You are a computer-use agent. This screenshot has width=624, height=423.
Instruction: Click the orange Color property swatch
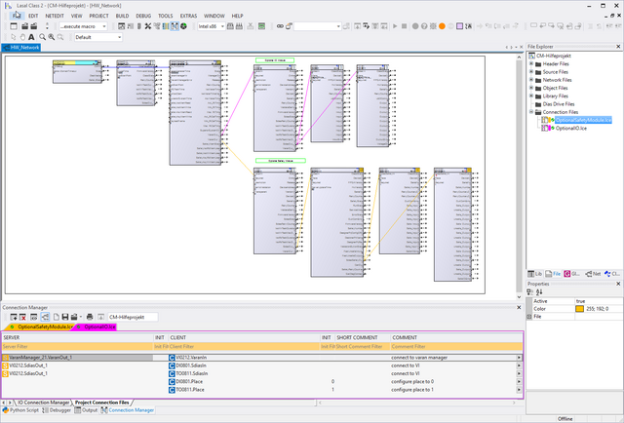tap(580, 309)
